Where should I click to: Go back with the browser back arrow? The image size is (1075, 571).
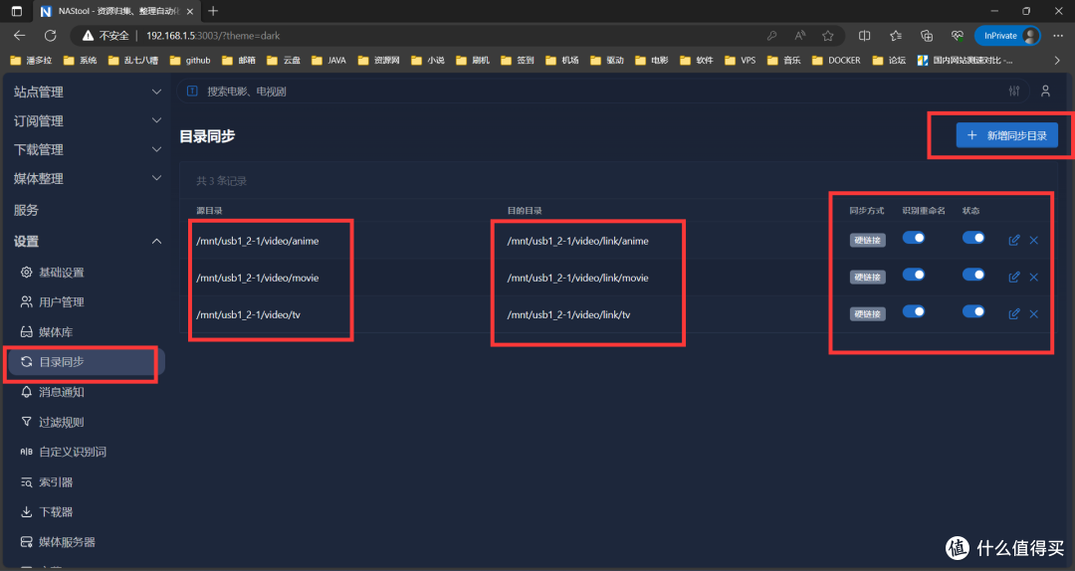point(19,36)
